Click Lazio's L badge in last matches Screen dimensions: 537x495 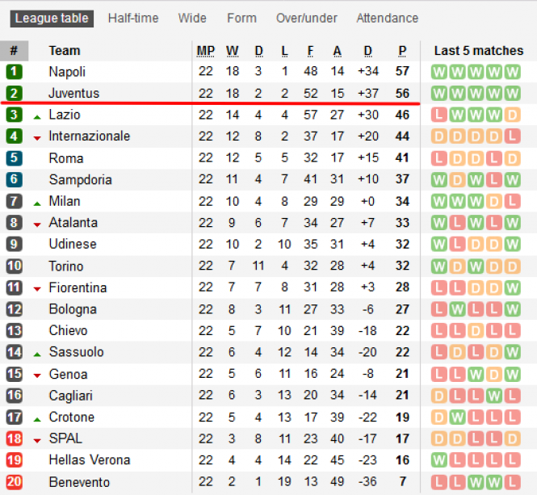439,115
